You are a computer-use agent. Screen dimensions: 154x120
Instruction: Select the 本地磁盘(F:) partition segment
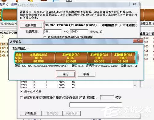[x=71, y=58]
